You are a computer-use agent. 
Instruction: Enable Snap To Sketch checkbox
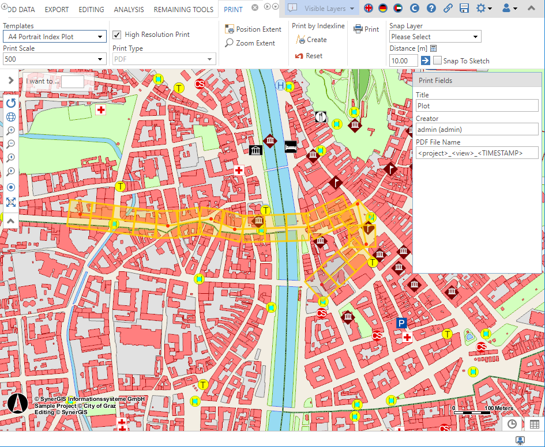coord(438,60)
